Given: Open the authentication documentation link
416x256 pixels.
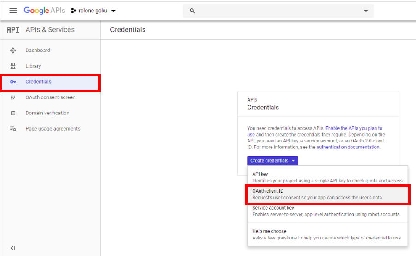Looking at the screenshot, I should (348, 147).
